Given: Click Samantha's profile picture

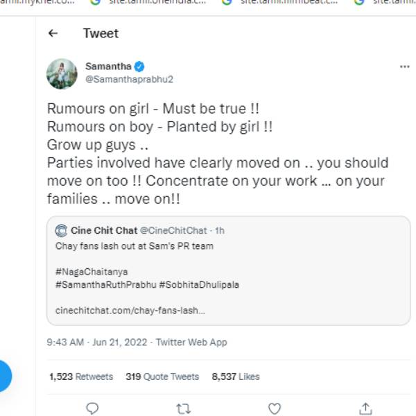Looking at the screenshot, I should 62,73.
